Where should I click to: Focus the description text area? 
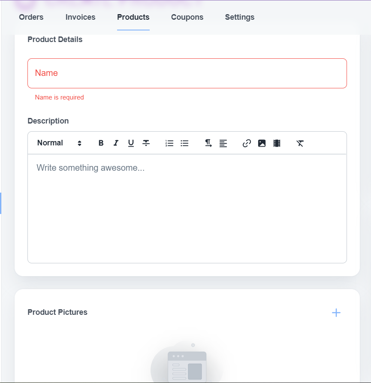pyautogui.click(x=187, y=208)
